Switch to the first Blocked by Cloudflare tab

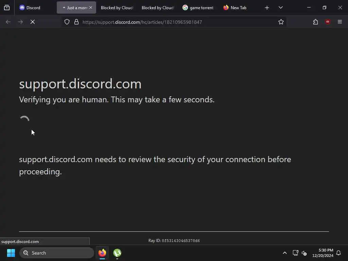(x=117, y=8)
